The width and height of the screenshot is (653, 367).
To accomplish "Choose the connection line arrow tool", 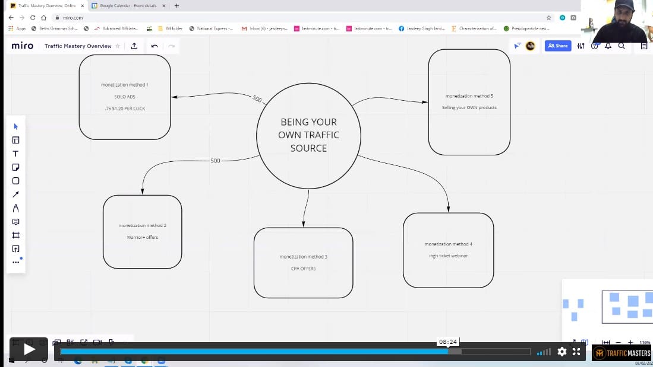I will click(x=16, y=194).
